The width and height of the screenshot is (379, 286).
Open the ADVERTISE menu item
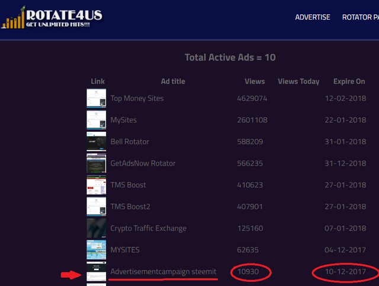tap(313, 17)
